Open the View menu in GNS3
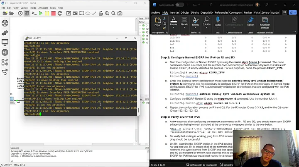 tap(16, 8)
